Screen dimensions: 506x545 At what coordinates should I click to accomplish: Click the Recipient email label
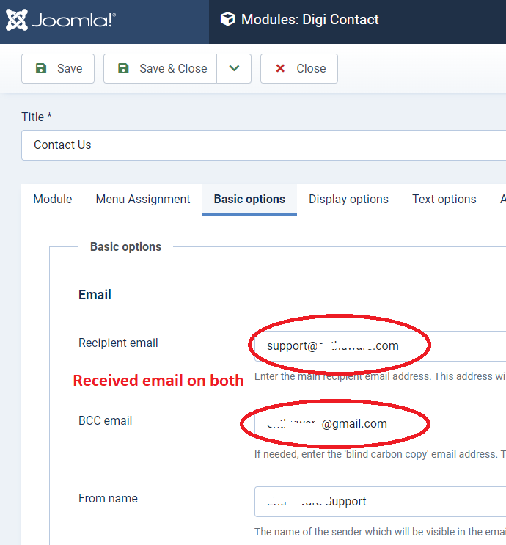[x=118, y=343]
